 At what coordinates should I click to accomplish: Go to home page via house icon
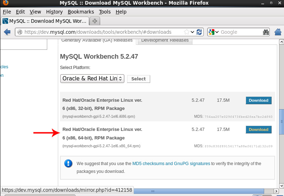[x=278, y=32]
